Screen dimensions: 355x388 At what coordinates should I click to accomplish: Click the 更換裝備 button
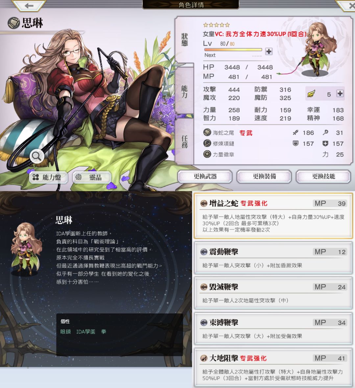(x=264, y=177)
